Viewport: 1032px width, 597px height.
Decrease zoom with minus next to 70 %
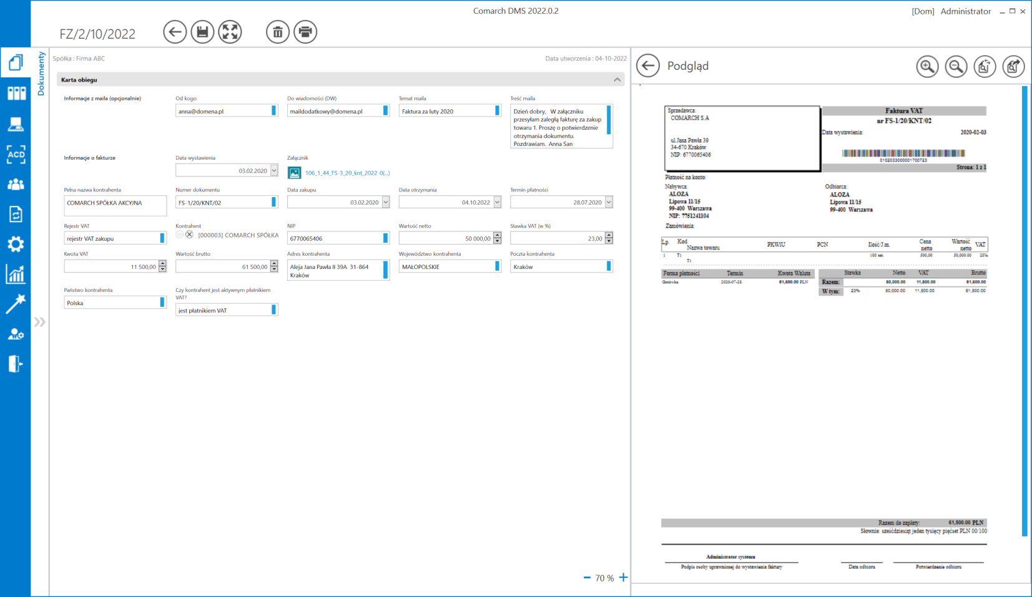tap(587, 578)
